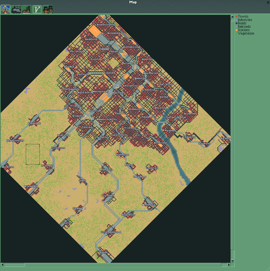Click the Broadhill town label

tap(69, 67)
